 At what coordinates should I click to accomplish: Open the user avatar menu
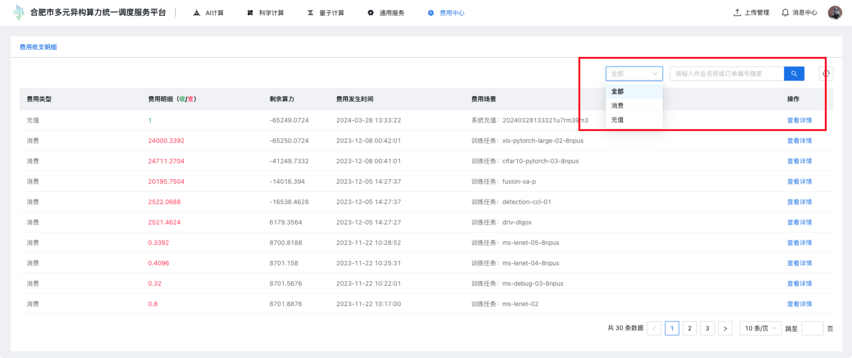[835, 12]
